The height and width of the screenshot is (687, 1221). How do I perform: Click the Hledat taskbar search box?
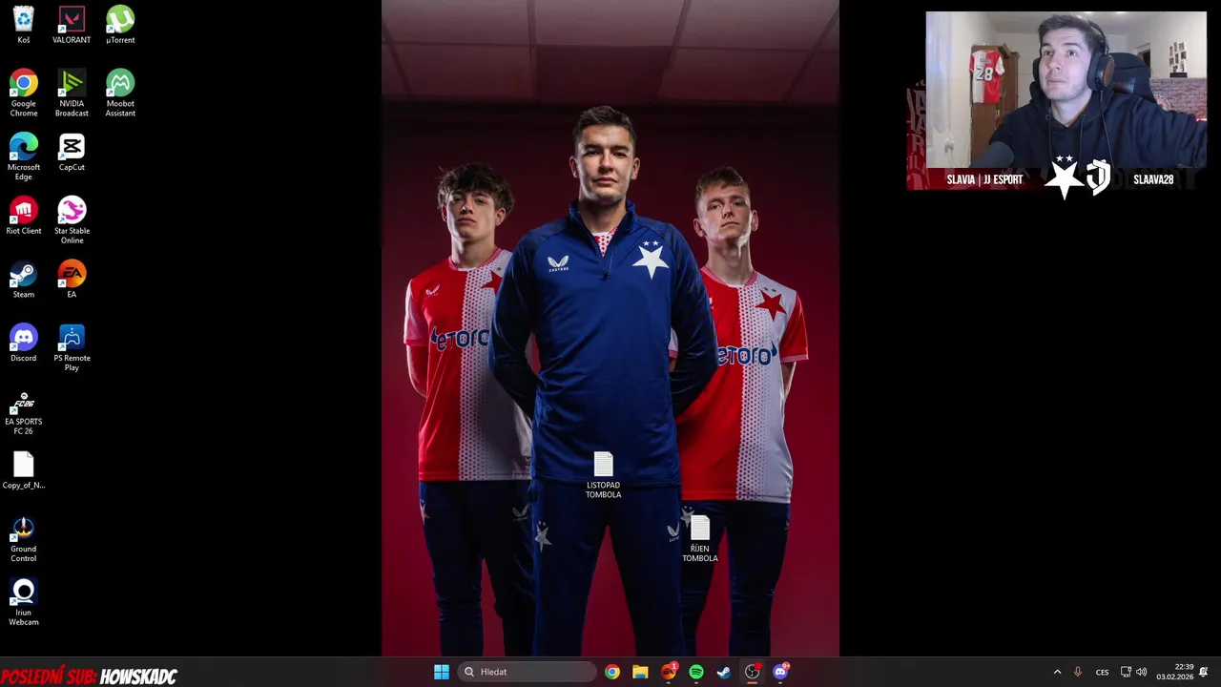click(x=528, y=672)
